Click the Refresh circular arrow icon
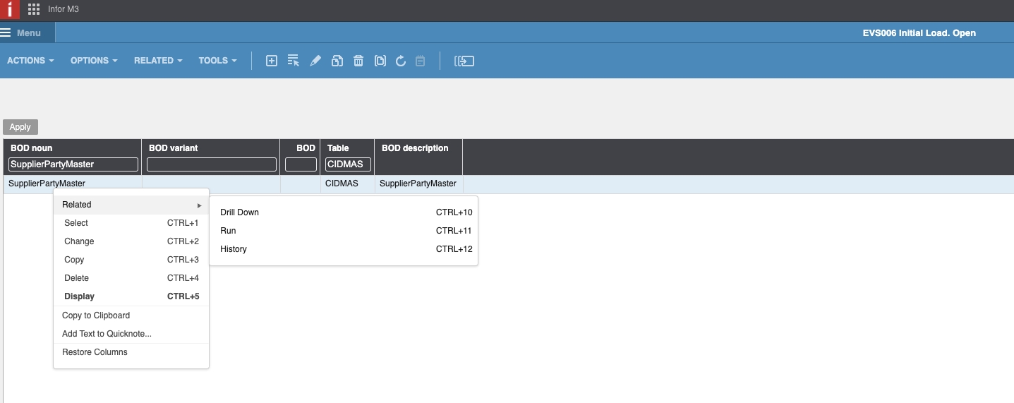The height and width of the screenshot is (403, 1014). (401, 61)
